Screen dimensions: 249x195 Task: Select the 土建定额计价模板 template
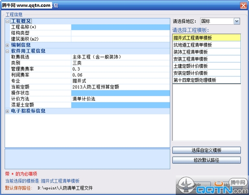tap(206, 66)
